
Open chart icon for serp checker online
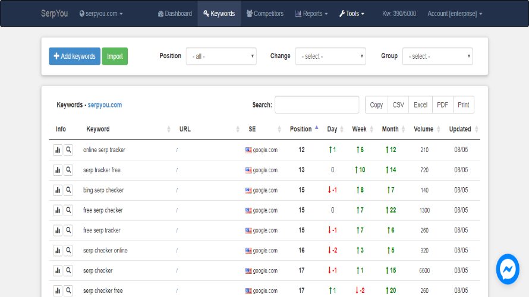pos(58,251)
